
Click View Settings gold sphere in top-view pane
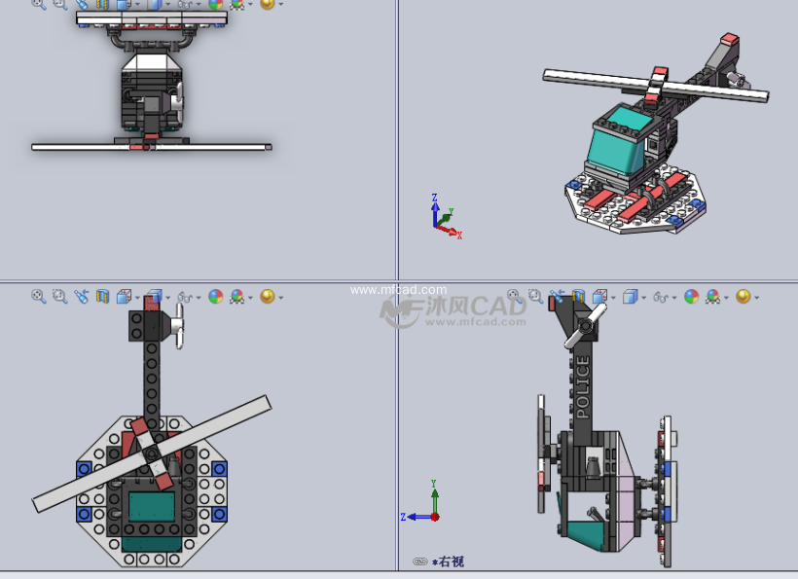[x=268, y=296]
